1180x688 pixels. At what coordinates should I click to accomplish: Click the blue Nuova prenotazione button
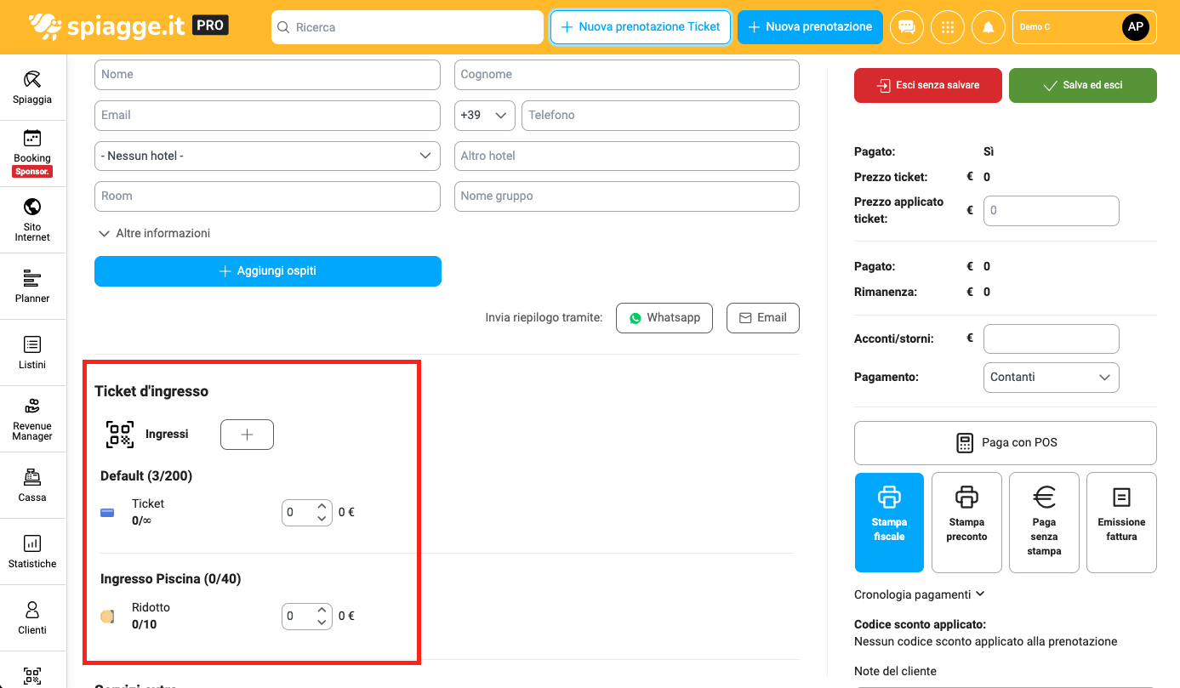point(810,27)
